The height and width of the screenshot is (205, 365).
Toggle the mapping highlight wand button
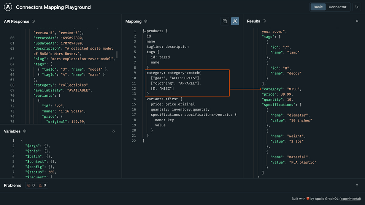[x=235, y=21]
